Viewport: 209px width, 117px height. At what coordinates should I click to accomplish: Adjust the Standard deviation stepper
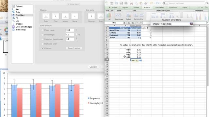[x=76, y=39]
